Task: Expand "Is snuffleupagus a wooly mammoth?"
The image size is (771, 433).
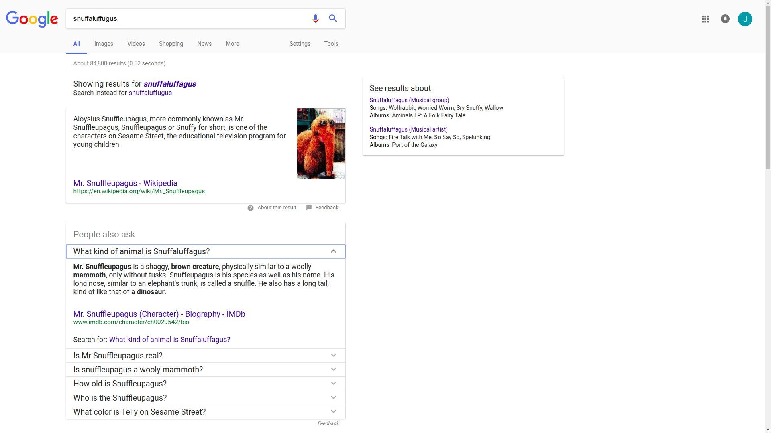Action: [206, 370]
